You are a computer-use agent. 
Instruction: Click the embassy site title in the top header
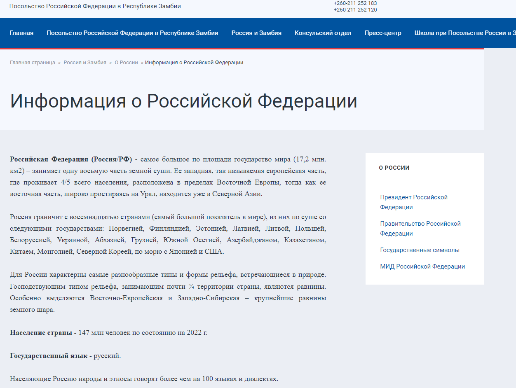95,7
